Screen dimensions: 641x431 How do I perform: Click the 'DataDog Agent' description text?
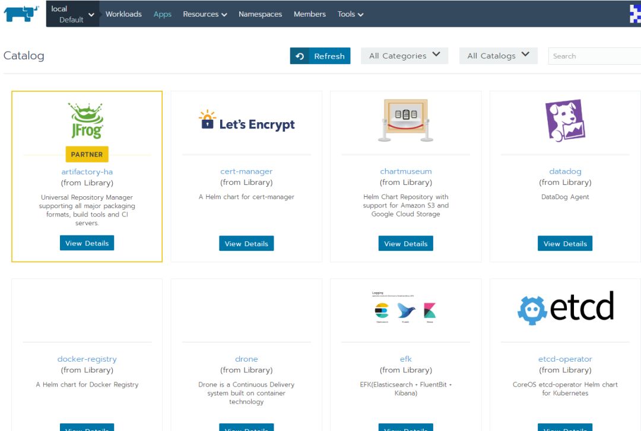click(565, 197)
